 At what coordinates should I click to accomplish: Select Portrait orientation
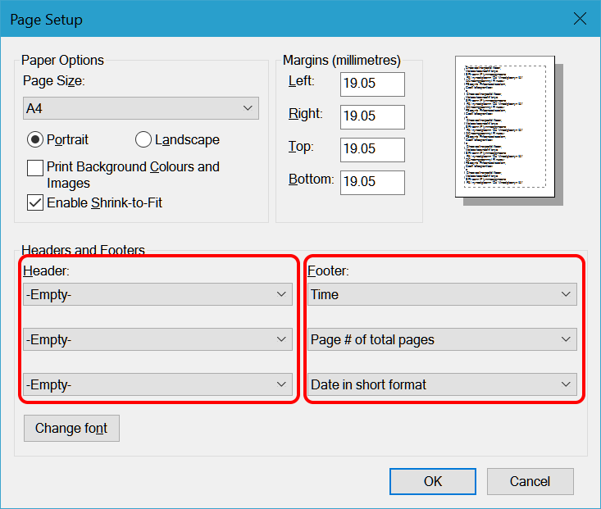point(35,139)
